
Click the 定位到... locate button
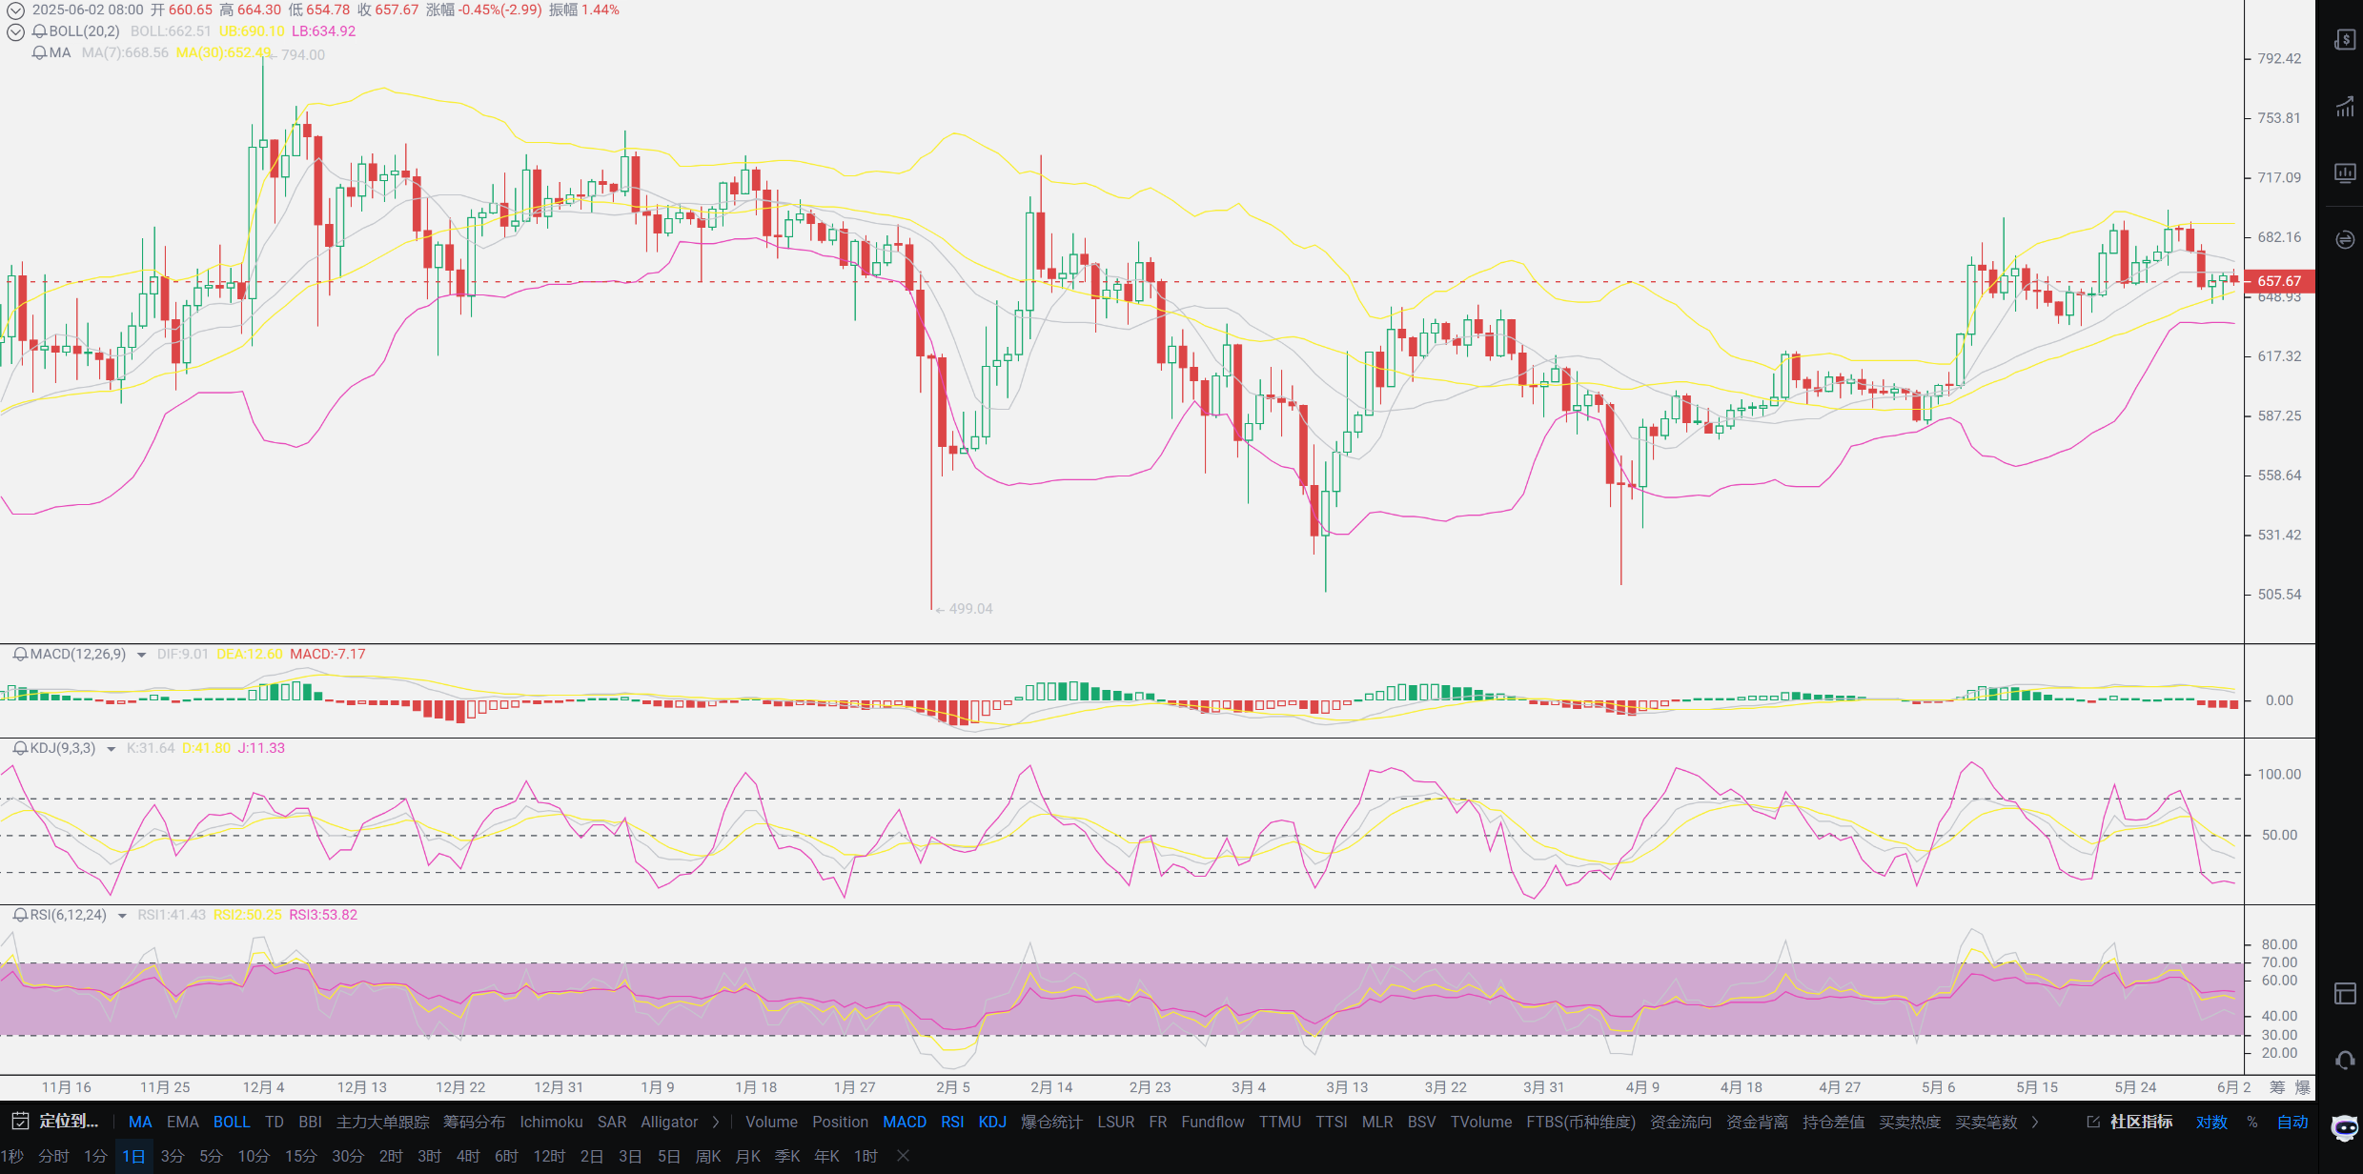[x=69, y=1122]
